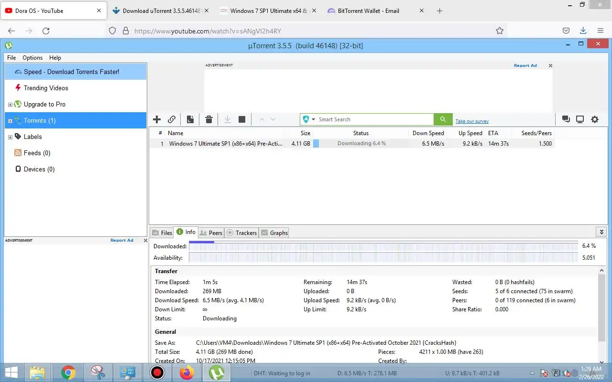This screenshot has width=612, height=382.
Task: Open Chrome from the taskbar
Action: point(68,372)
